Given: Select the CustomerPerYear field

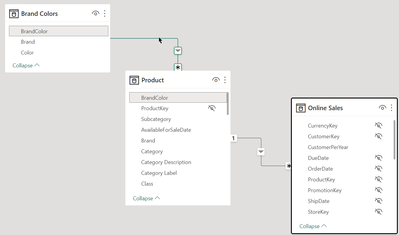Looking at the screenshot, I should click(x=328, y=147).
